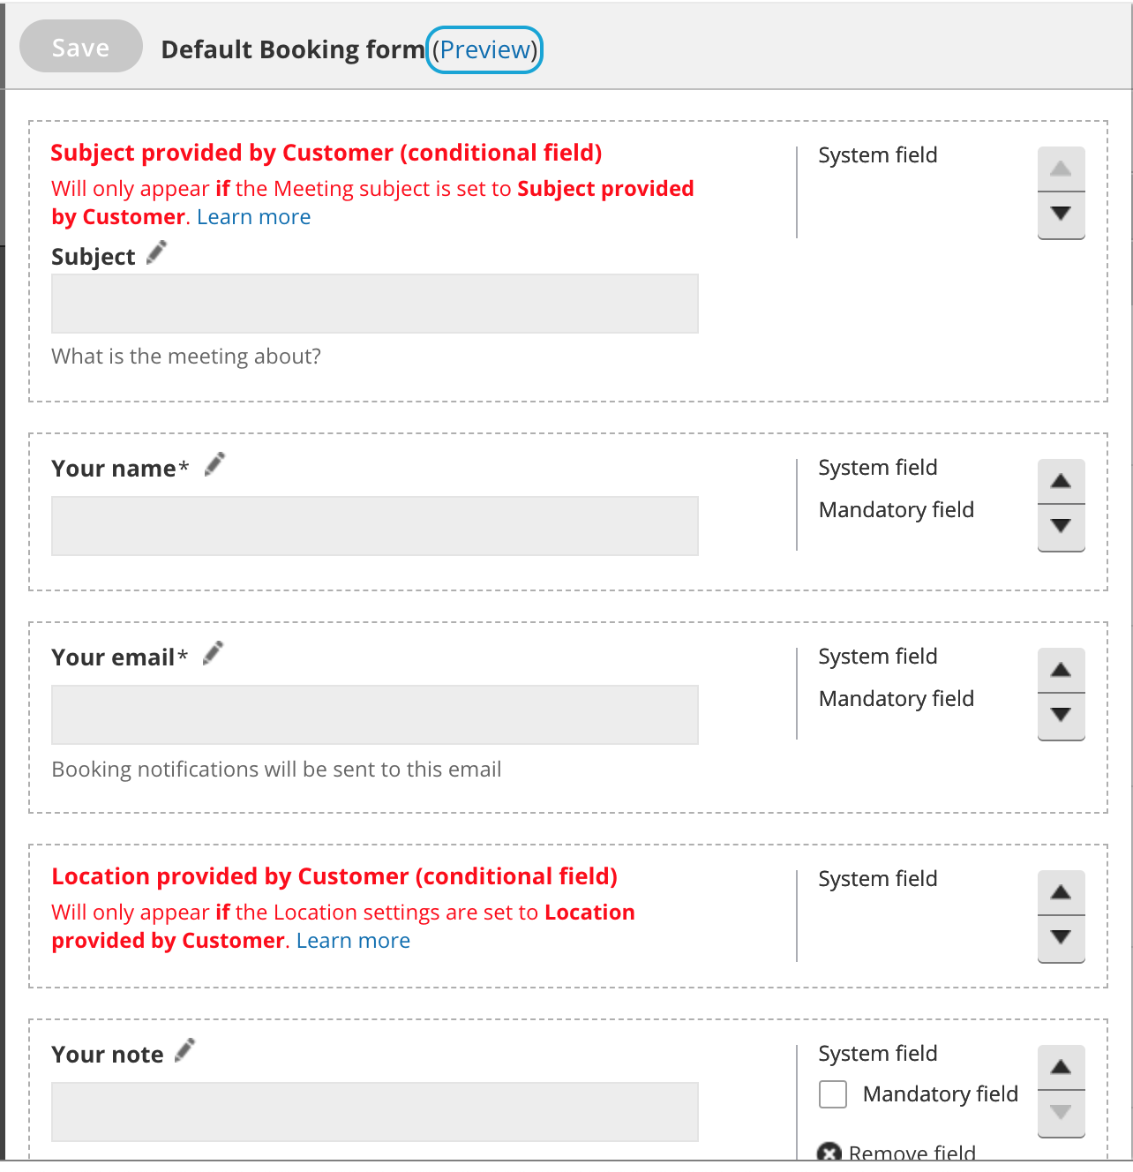Edit the Your name label via pencil
The width and height of the screenshot is (1133, 1172).
point(214,464)
